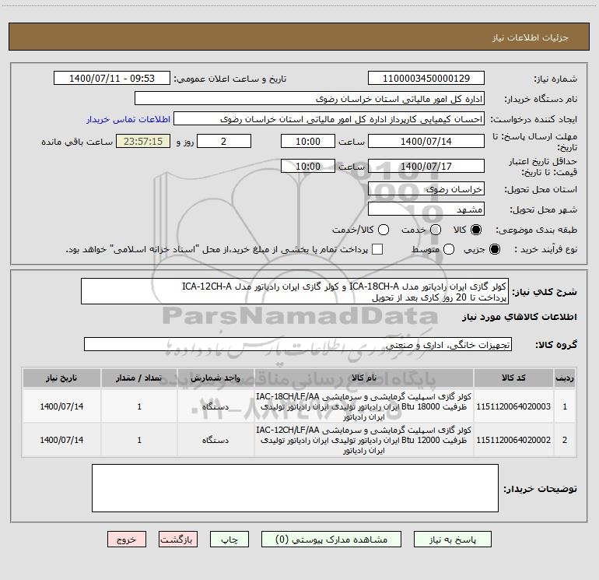599x580 pixels.
Task: Select the کالا/خدمت radio button
Action: coord(384,230)
